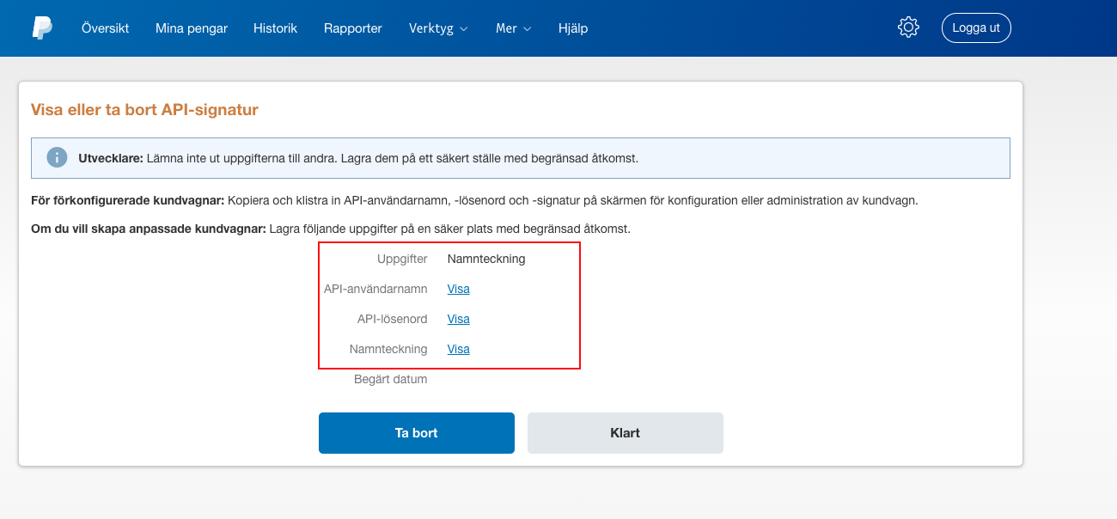Click the Ta bort button
Viewport: 1117px width, 519px height.
point(417,433)
